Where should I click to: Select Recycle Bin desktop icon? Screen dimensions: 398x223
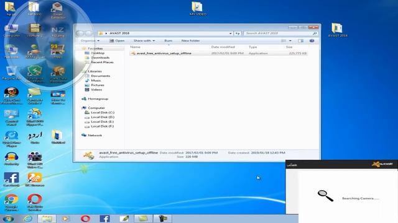tap(11, 73)
